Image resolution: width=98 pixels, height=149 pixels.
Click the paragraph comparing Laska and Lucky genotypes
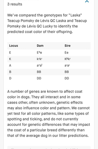click(x=47, y=23)
